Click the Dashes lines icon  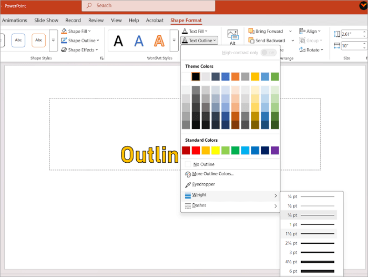(188, 206)
